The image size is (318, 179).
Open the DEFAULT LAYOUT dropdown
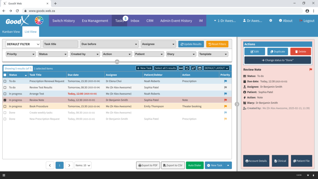[216, 68]
